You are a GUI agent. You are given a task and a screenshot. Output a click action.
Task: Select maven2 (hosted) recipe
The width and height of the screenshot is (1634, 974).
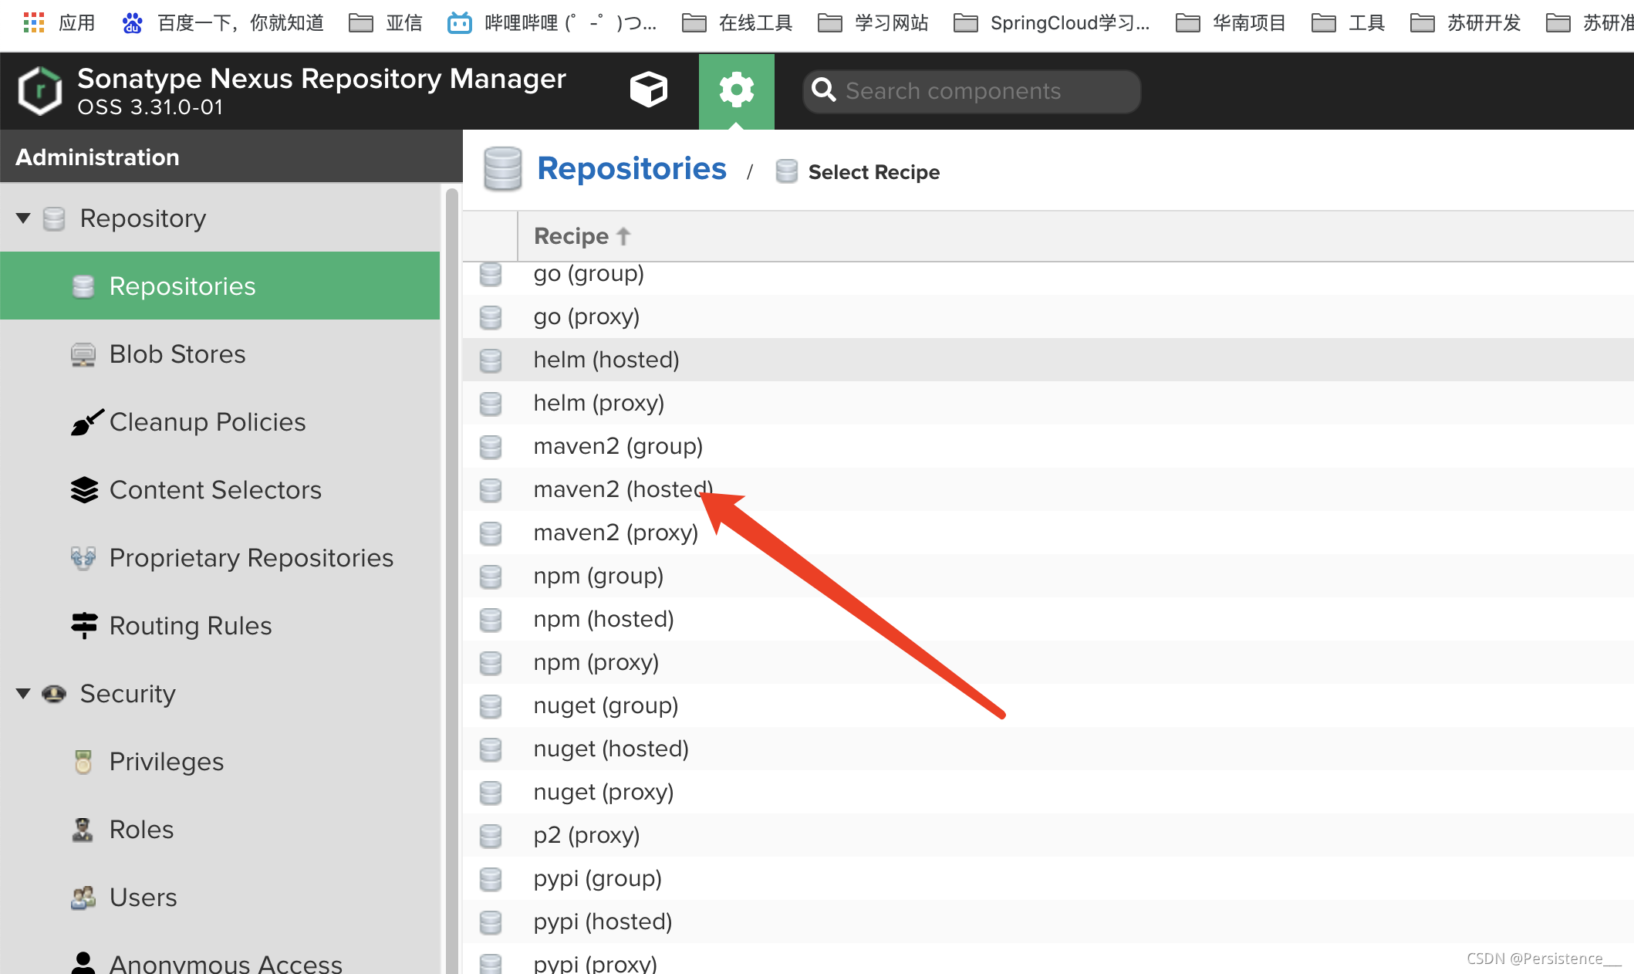[1048, 490]
